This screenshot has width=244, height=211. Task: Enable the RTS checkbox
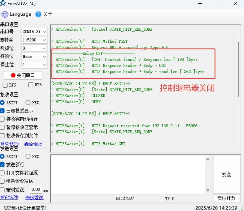tap(5, 85)
